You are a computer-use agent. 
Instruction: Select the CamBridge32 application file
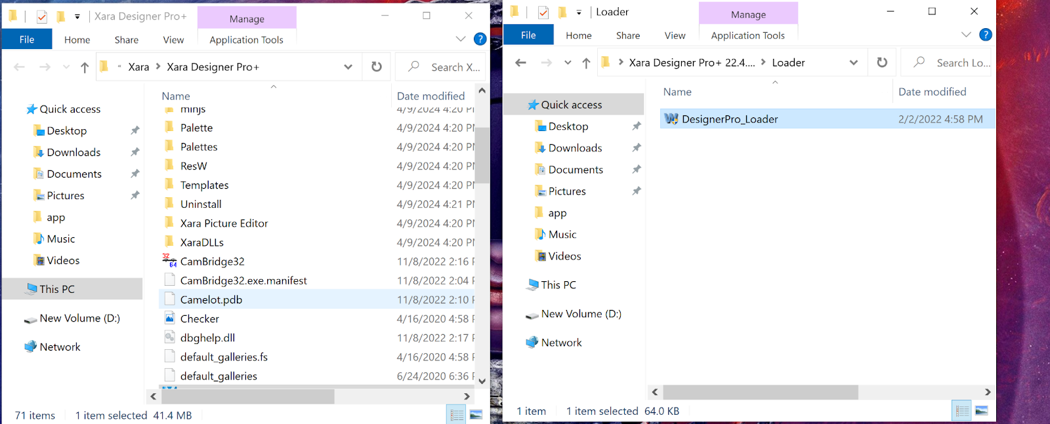[212, 261]
